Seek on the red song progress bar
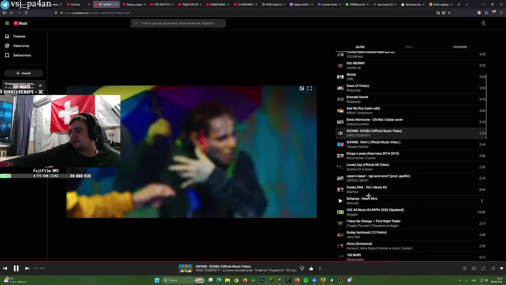506x285 pixels. [x=253, y=262]
